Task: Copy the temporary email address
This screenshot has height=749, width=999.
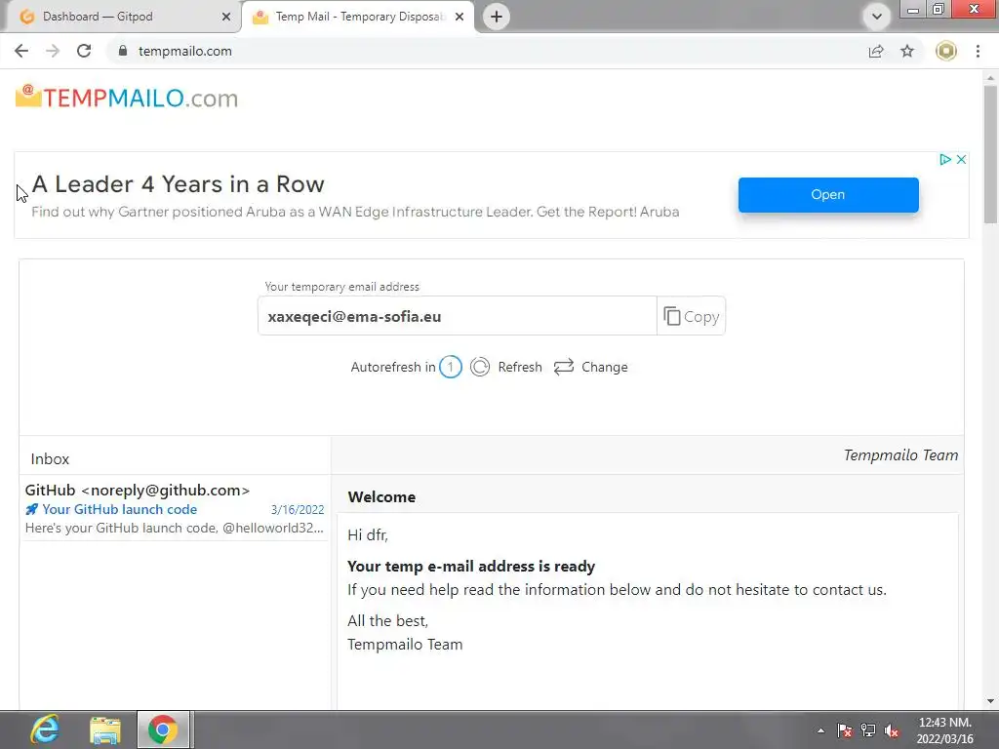Action: 692,316
